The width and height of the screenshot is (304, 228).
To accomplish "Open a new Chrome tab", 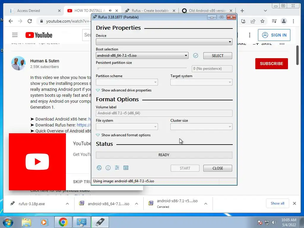I will (x=242, y=10).
